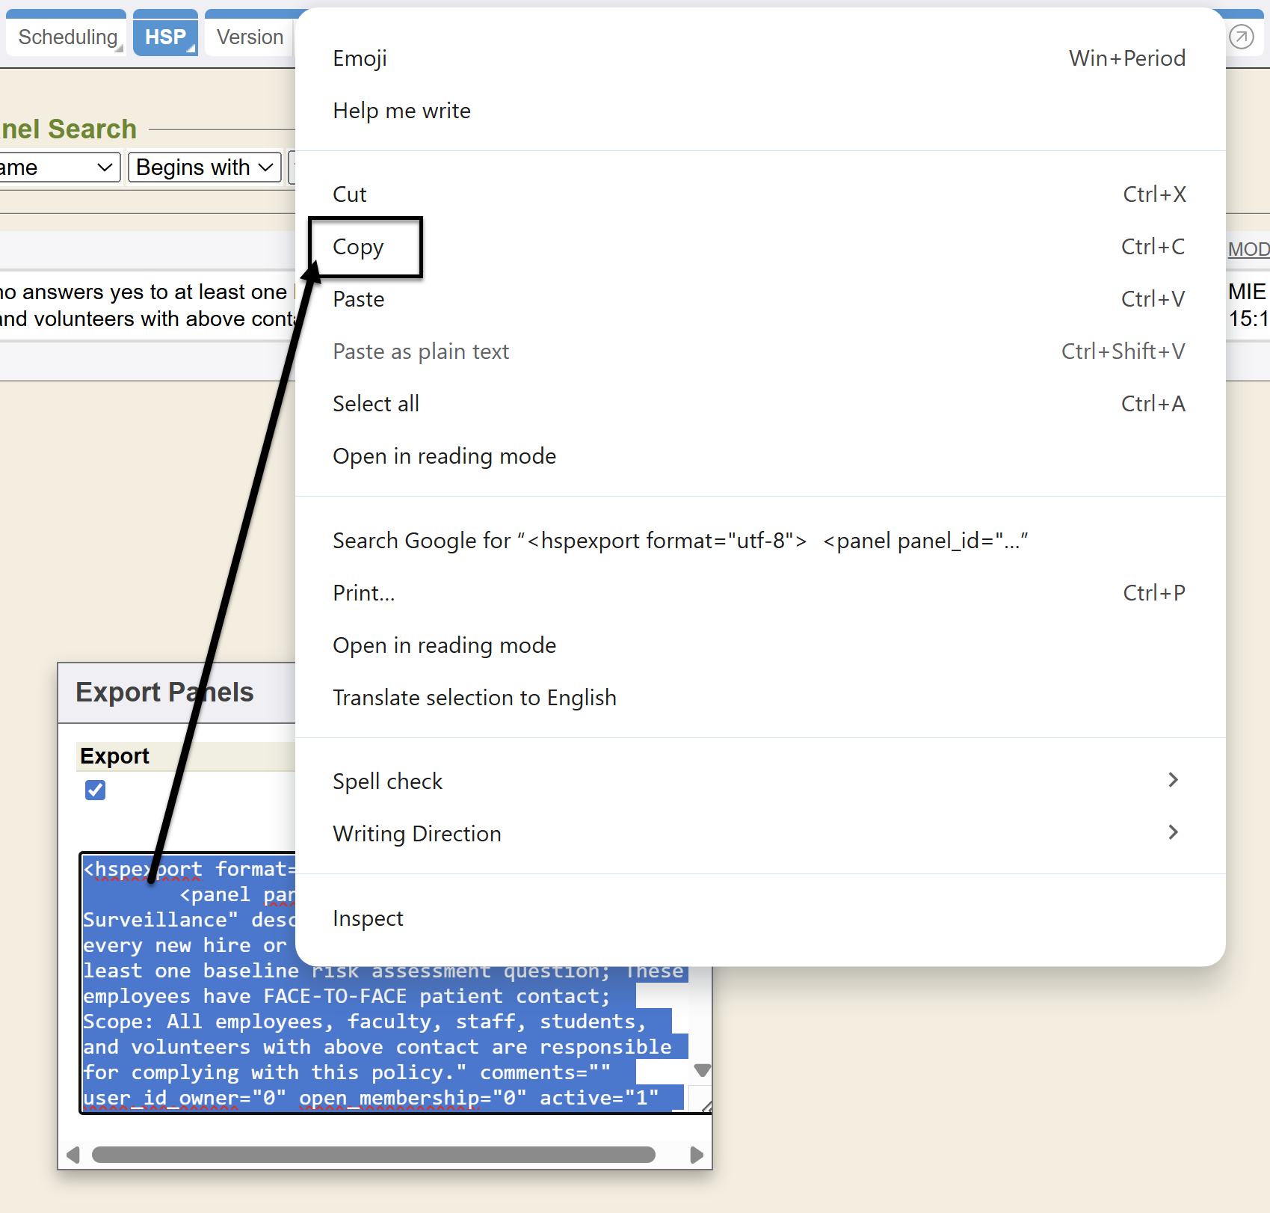The height and width of the screenshot is (1213, 1270).
Task: Click the down scroll arrow in export textarea
Action: (x=701, y=1070)
